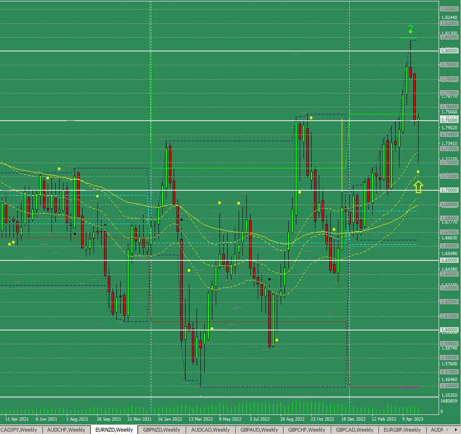This screenshot has width=461, height=434.
Task: Click the 1.57600 price scale value
Action: (x=449, y=364)
